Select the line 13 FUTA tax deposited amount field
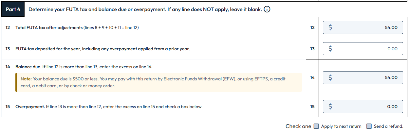The width and height of the screenshot is (409, 133). 367,49
